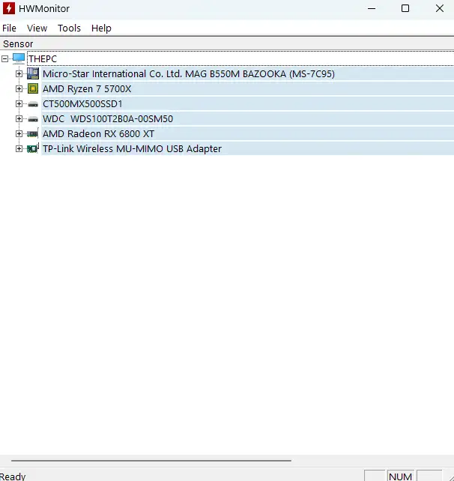Open the File menu

pyautogui.click(x=9, y=28)
